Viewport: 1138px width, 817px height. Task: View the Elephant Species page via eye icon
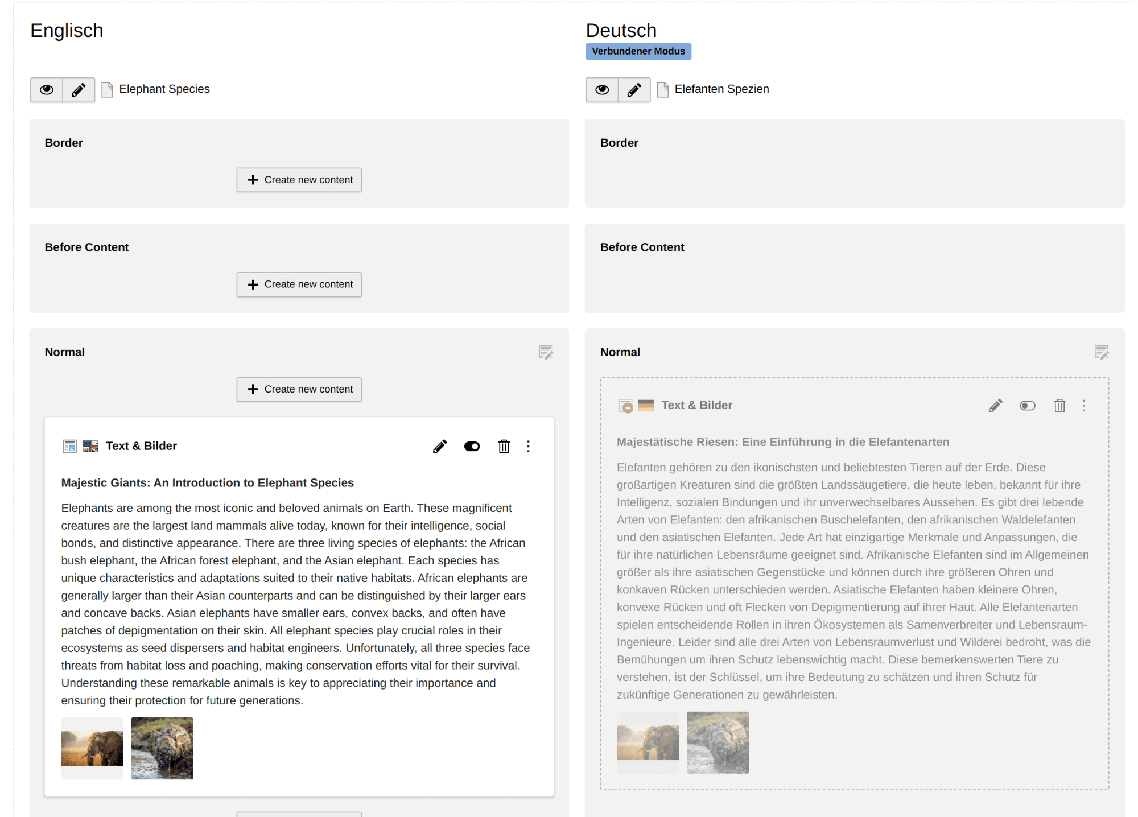pos(47,90)
